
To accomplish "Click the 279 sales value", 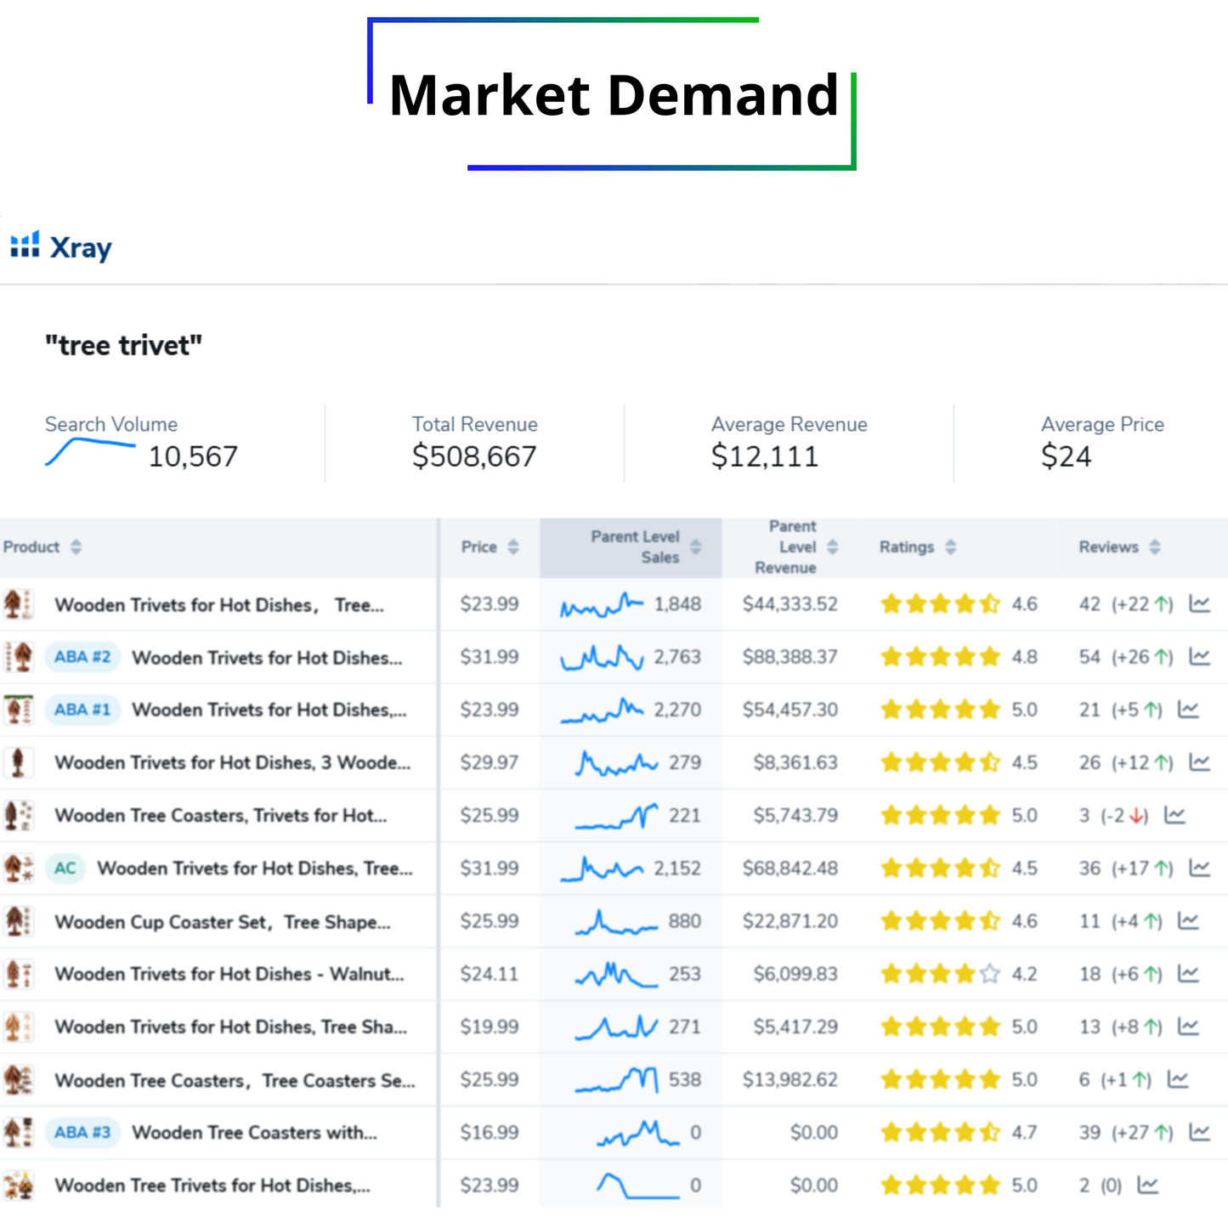I will pyautogui.click(x=685, y=763).
